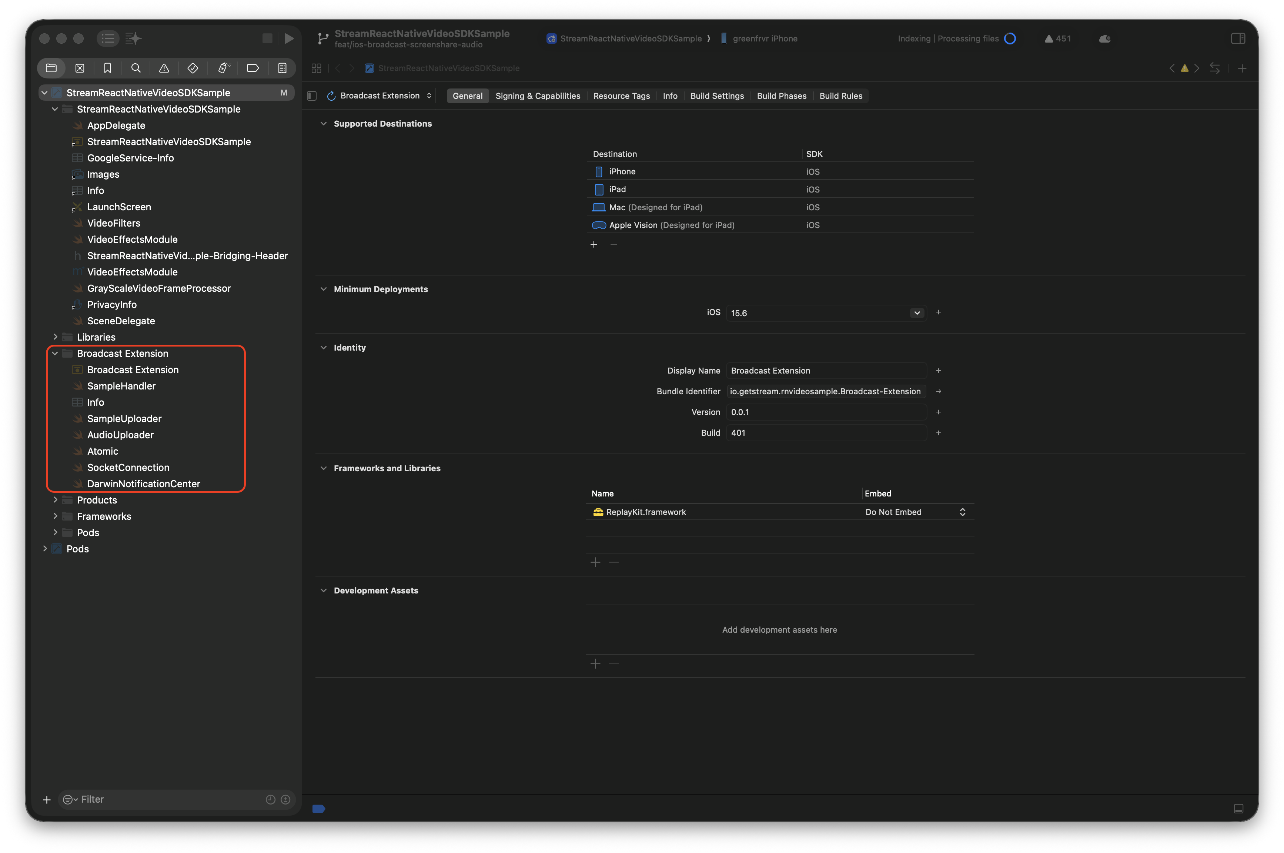1284x853 pixels.
Task: Switch to Signing & Capabilities tab
Action: pyautogui.click(x=538, y=96)
